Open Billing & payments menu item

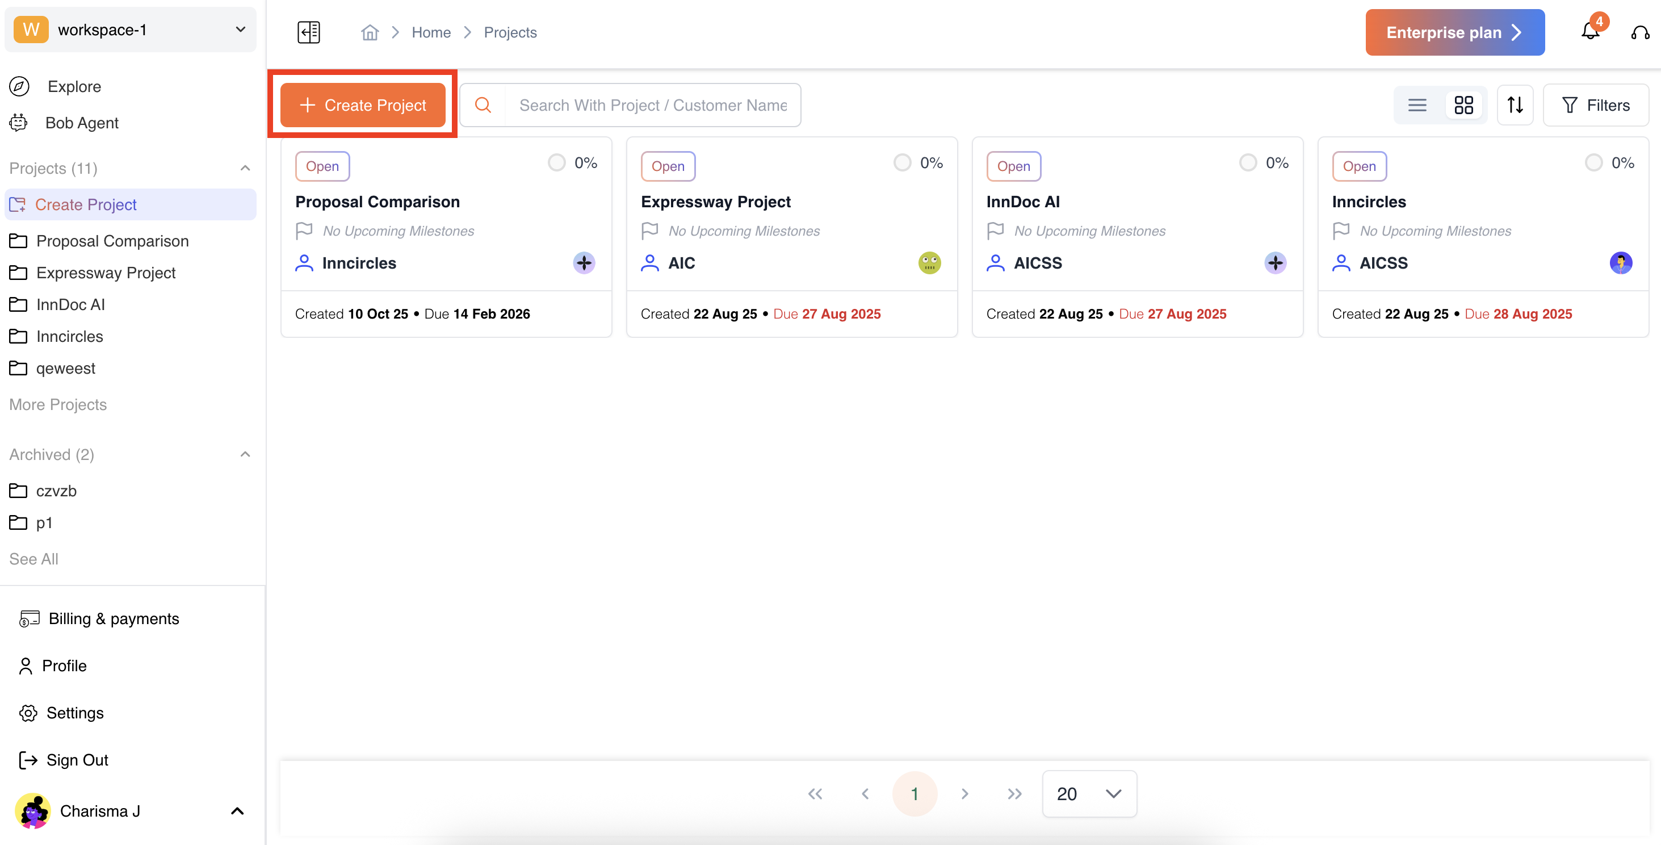tap(114, 618)
